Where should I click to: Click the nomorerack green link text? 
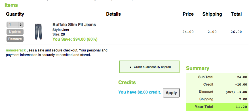coord(16,50)
